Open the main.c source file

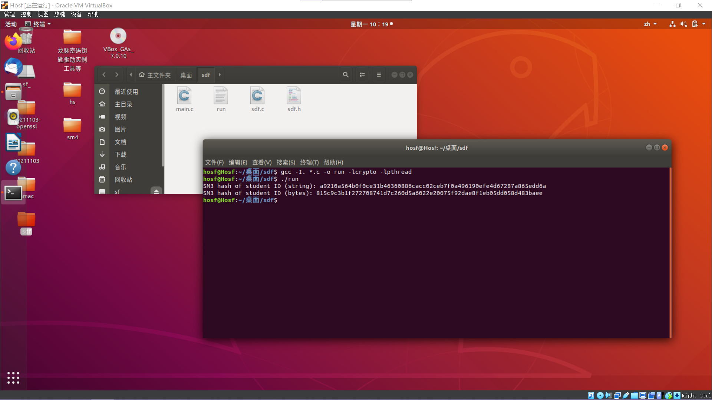[x=184, y=99]
